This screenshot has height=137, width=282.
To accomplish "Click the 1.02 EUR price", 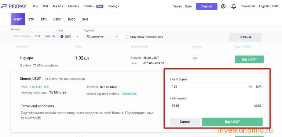I will pyautogui.click(x=82, y=58).
